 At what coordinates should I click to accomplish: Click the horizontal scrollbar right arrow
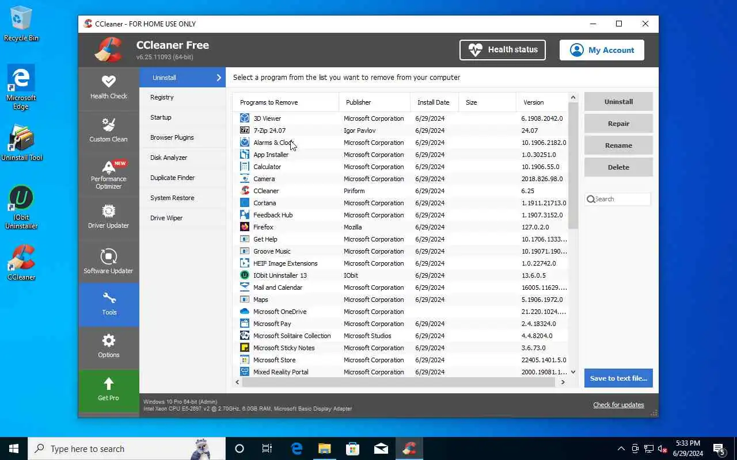click(x=563, y=382)
